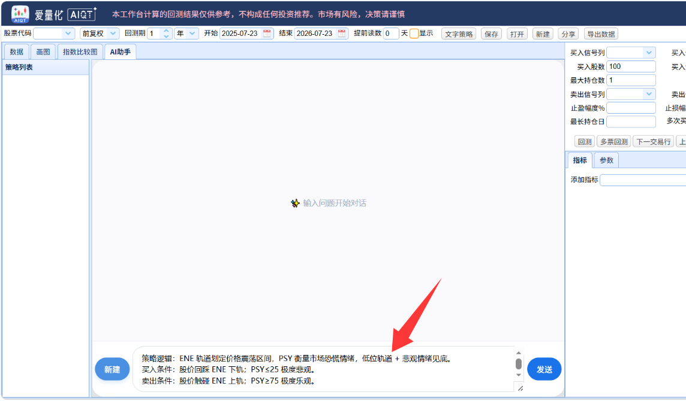Screen dimensions: 686x401
Task: Switch to the 参数 tab
Action: [606, 160]
